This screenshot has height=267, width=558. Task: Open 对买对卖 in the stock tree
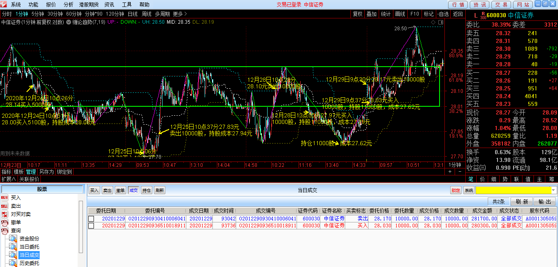[x=20, y=214]
